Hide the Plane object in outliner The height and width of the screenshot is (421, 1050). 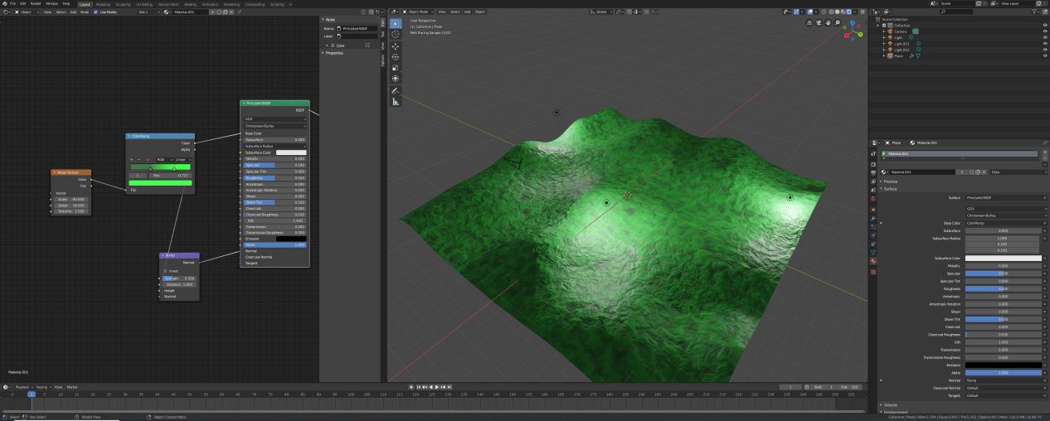(x=1044, y=56)
